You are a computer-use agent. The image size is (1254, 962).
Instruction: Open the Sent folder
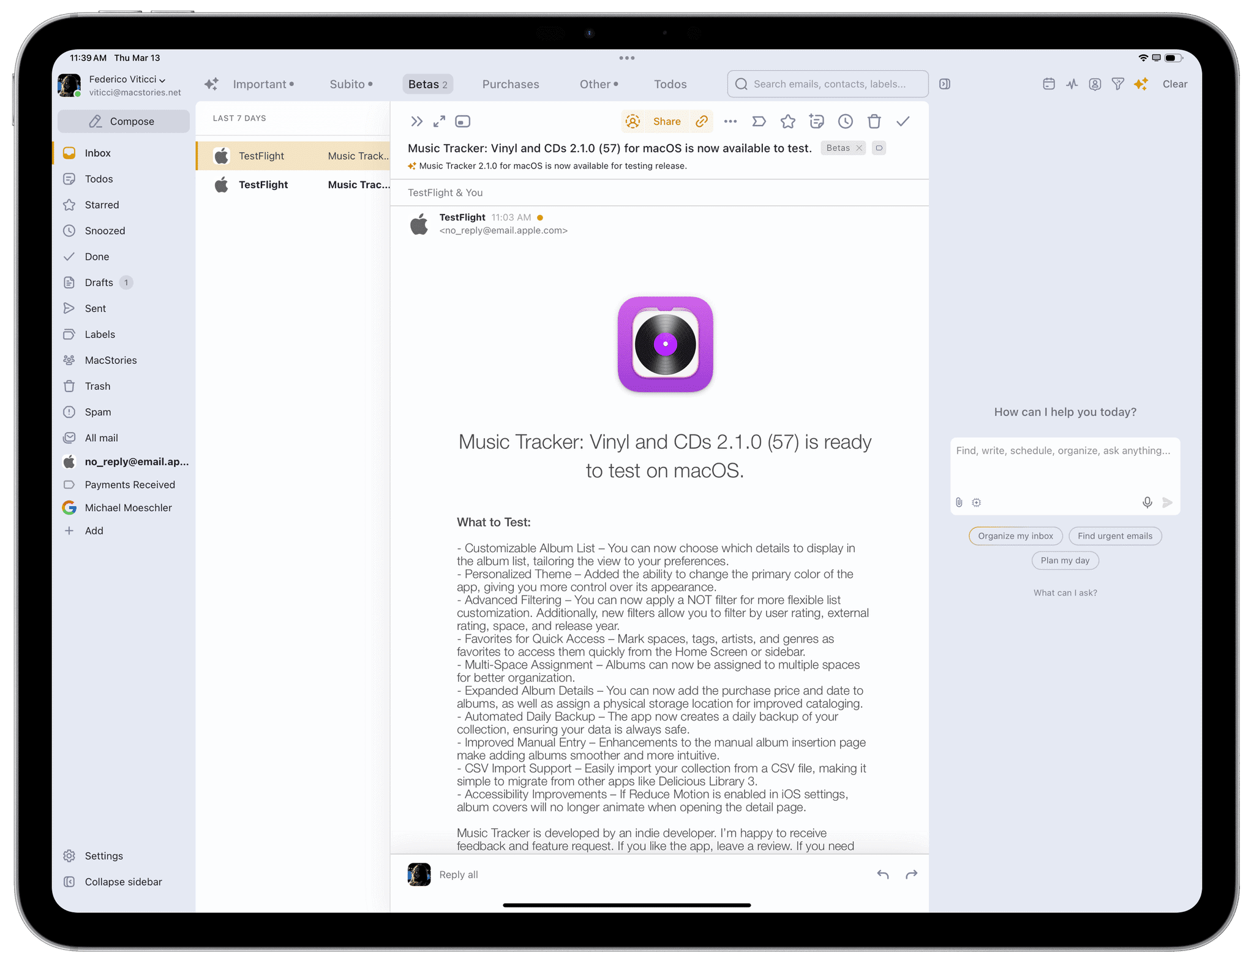pos(124,308)
